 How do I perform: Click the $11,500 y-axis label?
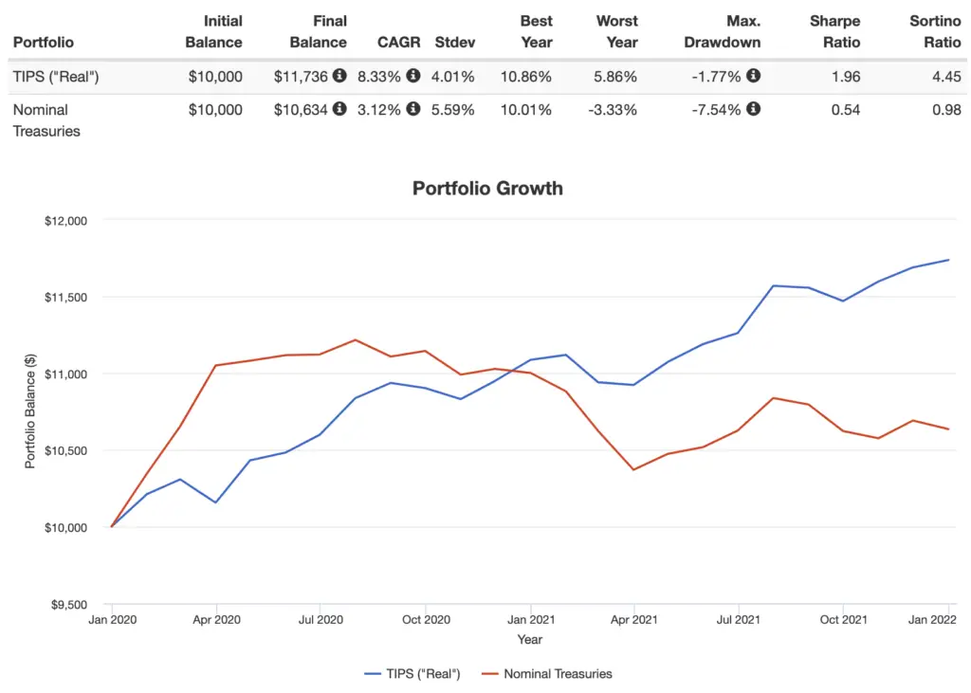65,298
